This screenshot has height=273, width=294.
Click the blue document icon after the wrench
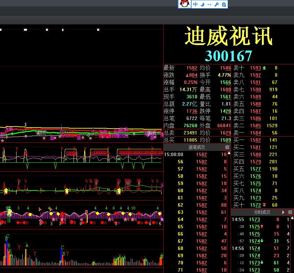point(224,4)
